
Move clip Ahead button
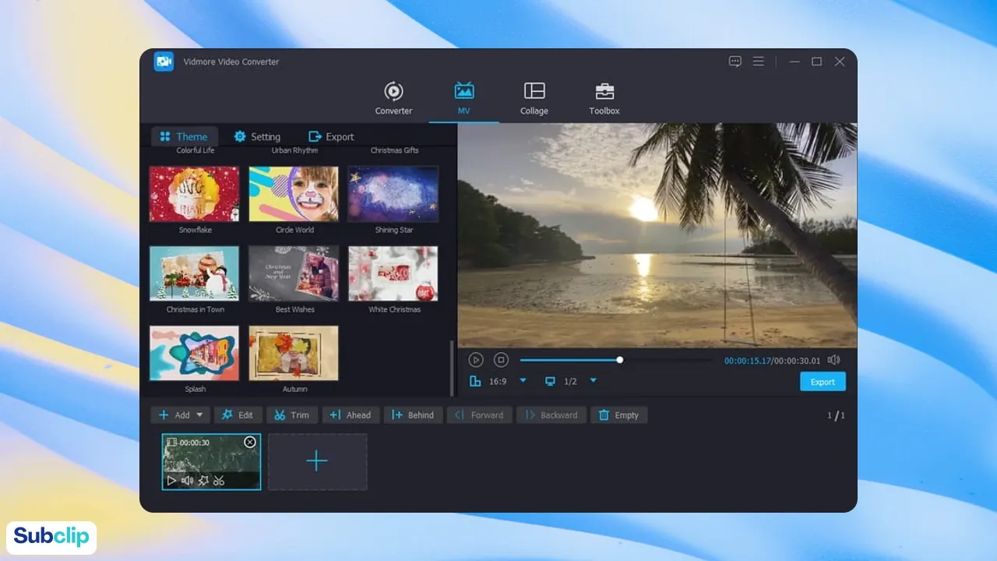tap(351, 415)
